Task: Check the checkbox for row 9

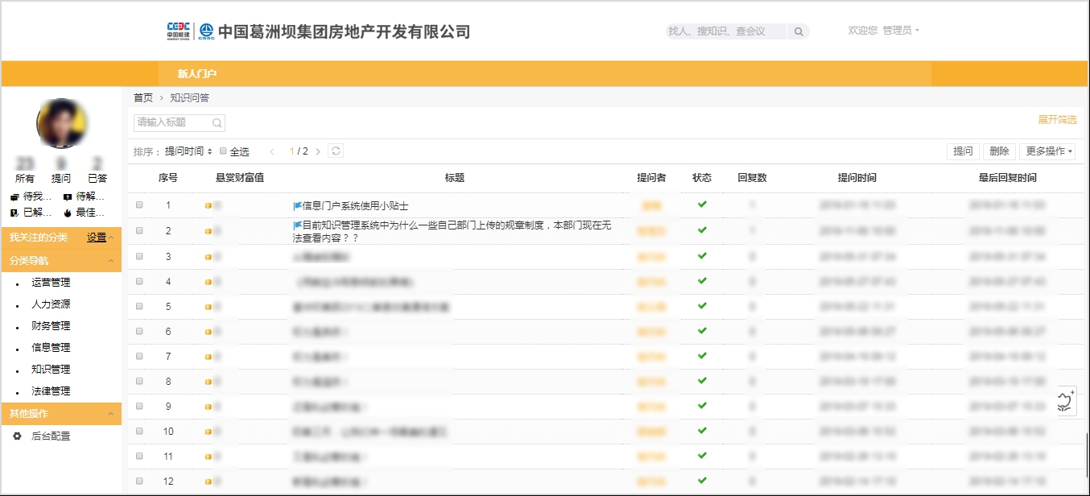Action: tap(139, 406)
